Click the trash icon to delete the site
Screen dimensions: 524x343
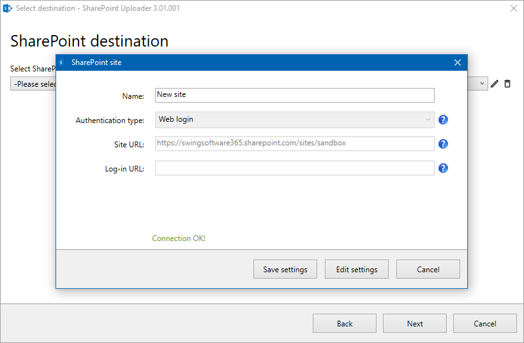tap(507, 84)
